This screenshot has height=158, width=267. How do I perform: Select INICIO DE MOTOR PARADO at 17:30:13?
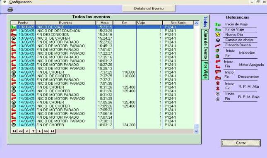102,121
